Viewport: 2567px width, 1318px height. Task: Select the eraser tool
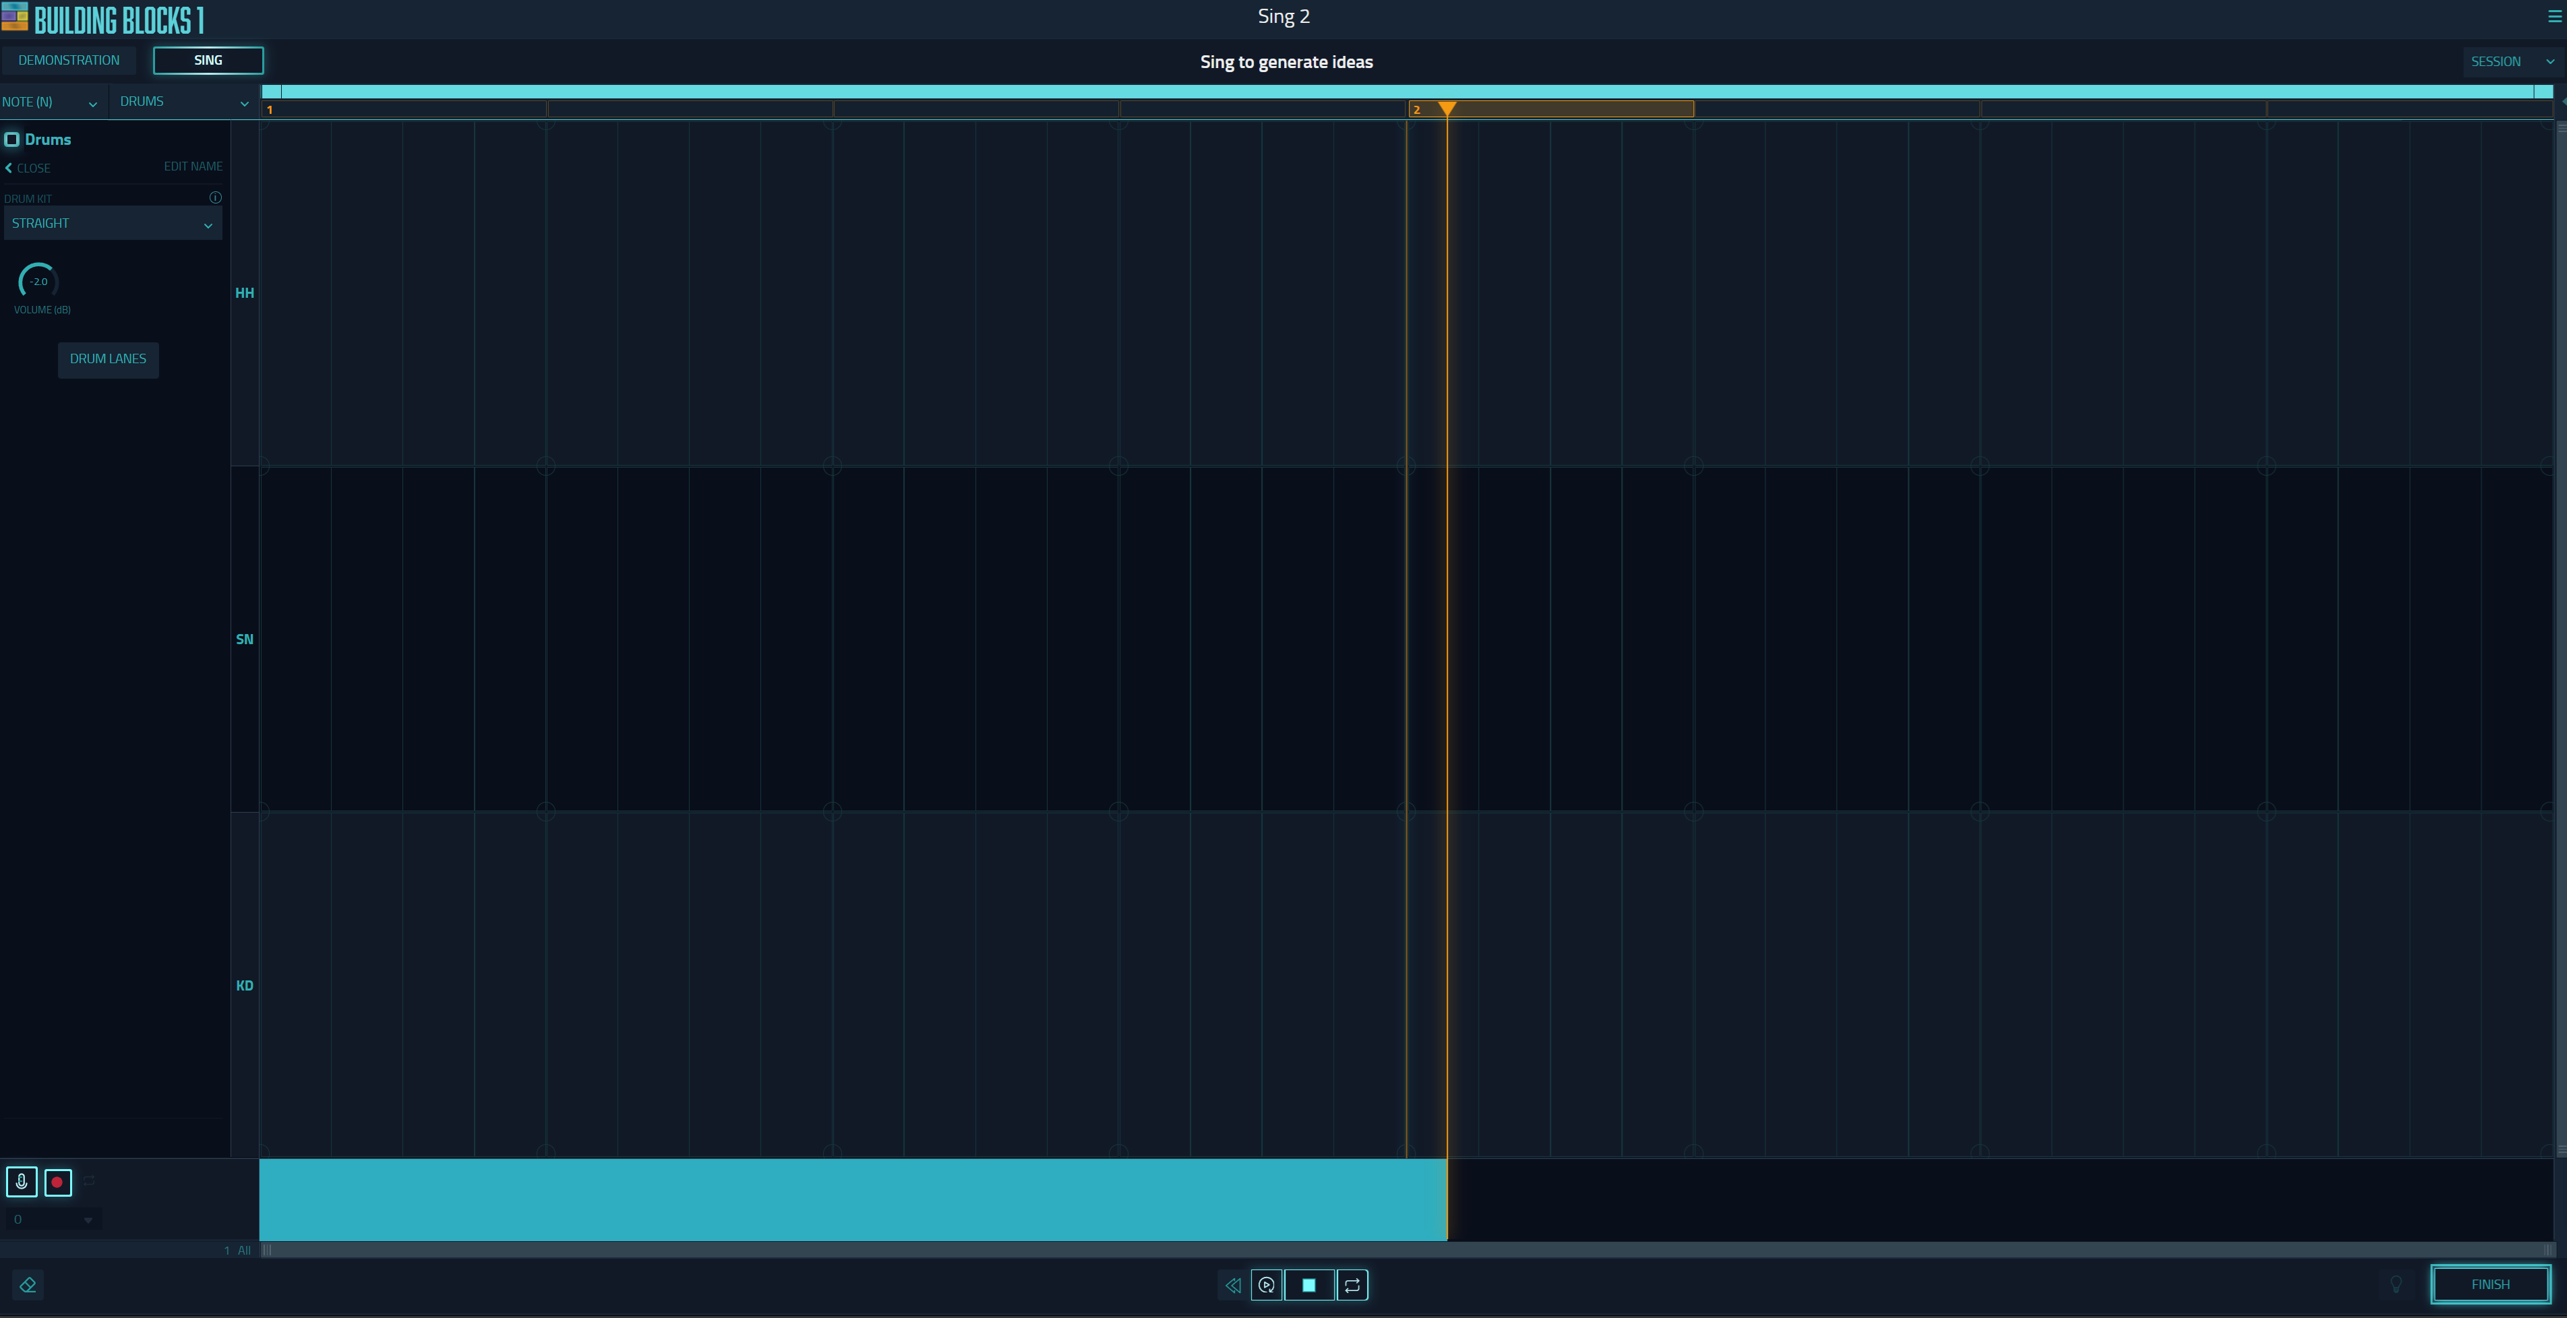[x=28, y=1285]
